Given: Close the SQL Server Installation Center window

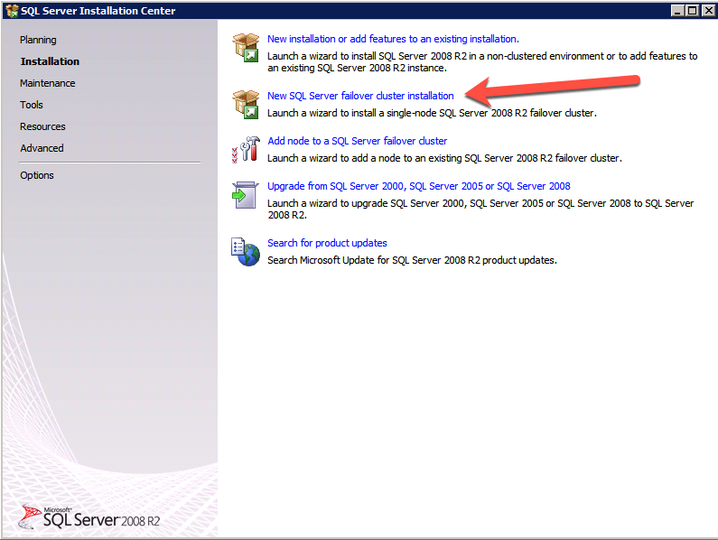Looking at the screenshot, I should (x=708, y=10).
